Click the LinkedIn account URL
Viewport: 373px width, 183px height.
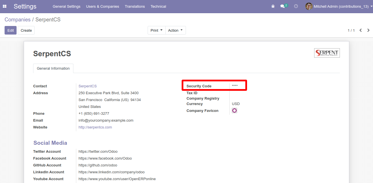(x=111, y=172)
